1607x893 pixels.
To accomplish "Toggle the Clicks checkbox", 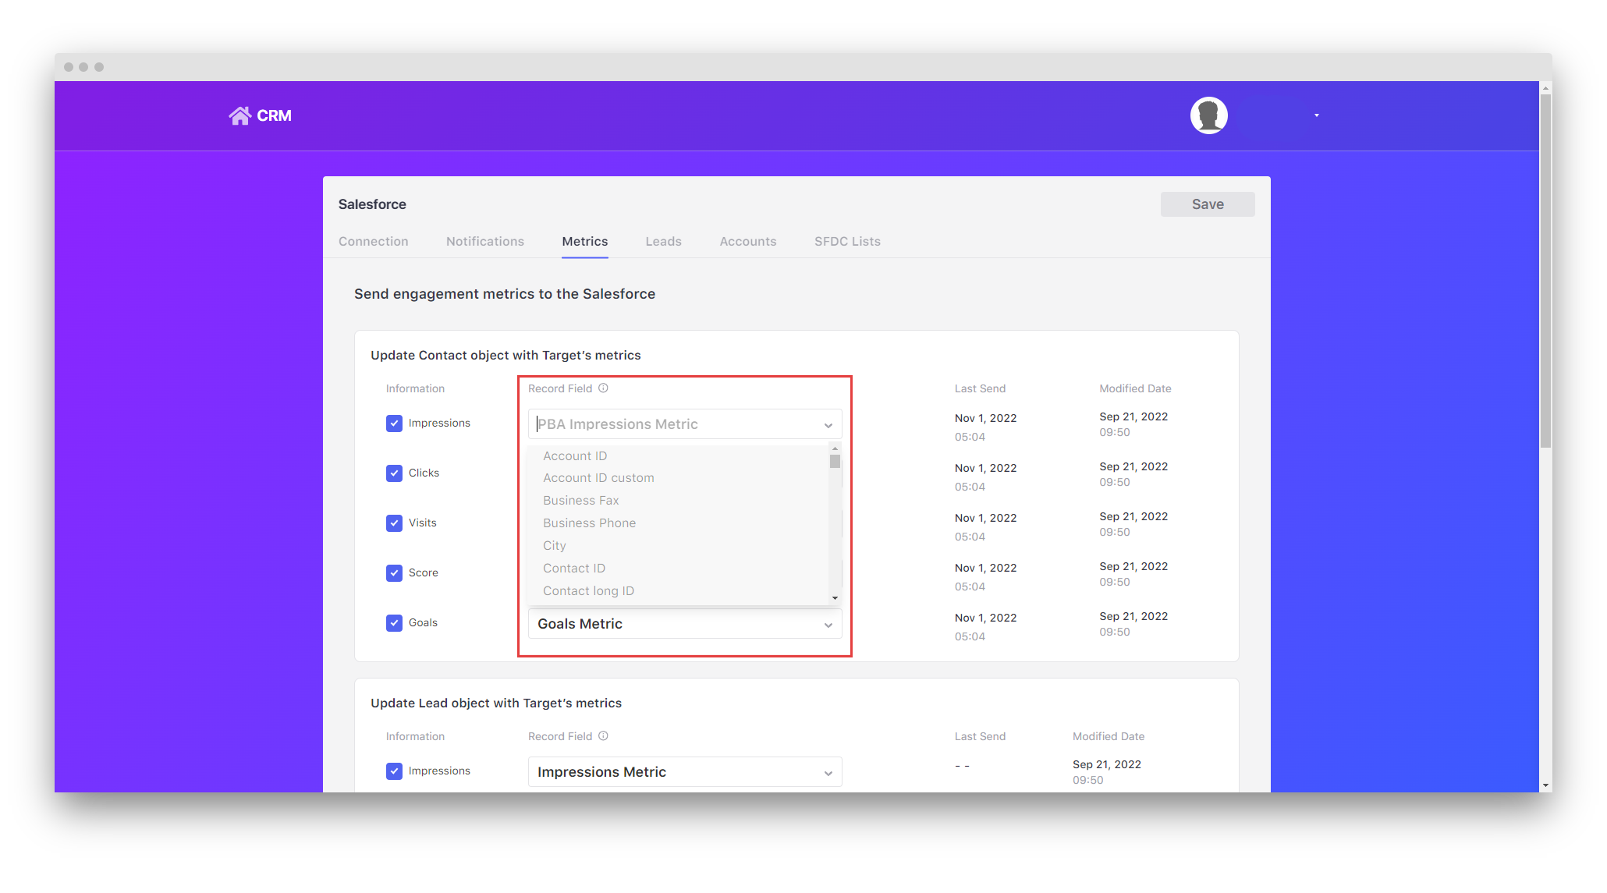I will [394, 473].
